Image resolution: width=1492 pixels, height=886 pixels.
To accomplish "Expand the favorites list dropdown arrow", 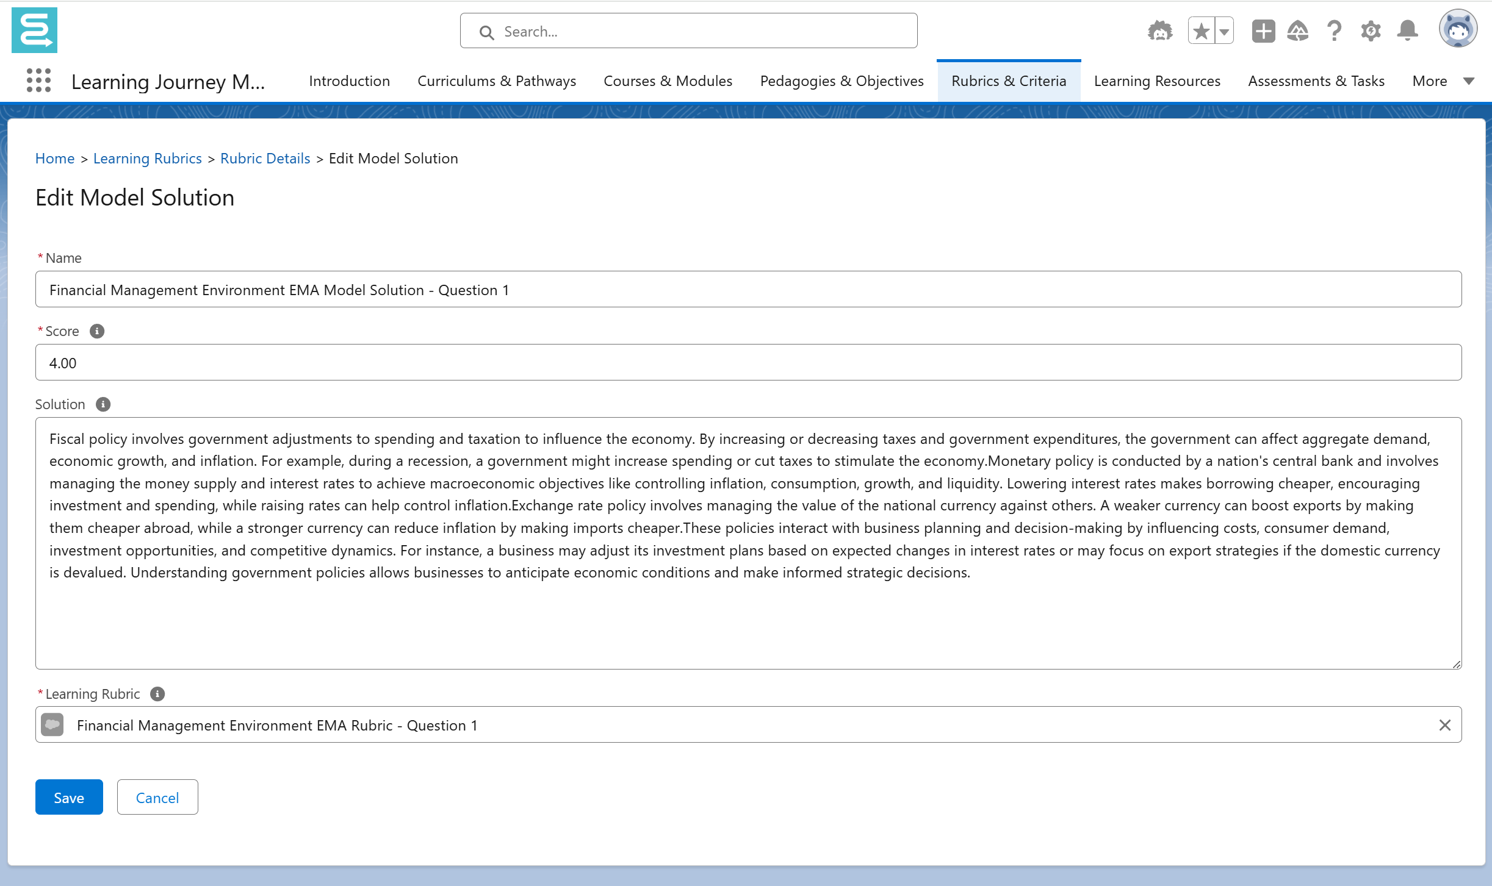I will [1224, 31].
